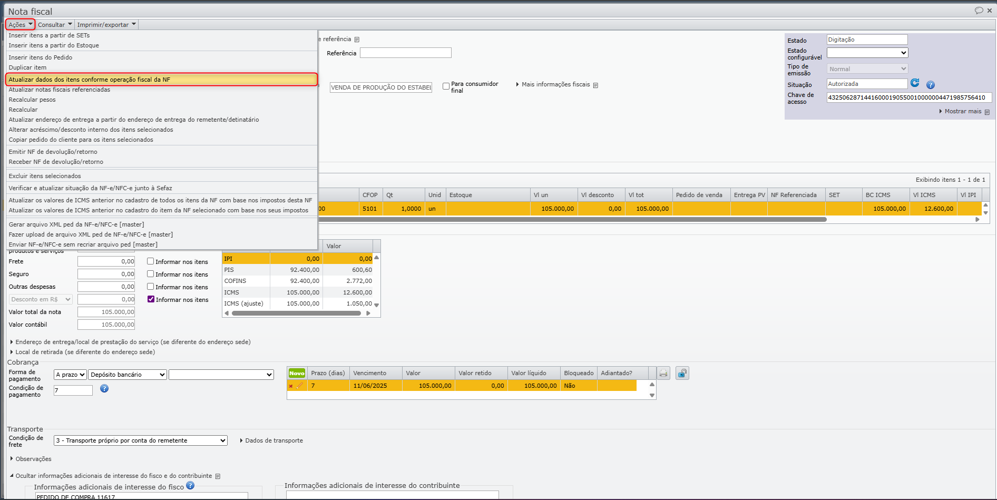Open the Estado configurável dropdown
Image resolution: width=997 pixels, height=500 pixels.
(x=867, y=53)
